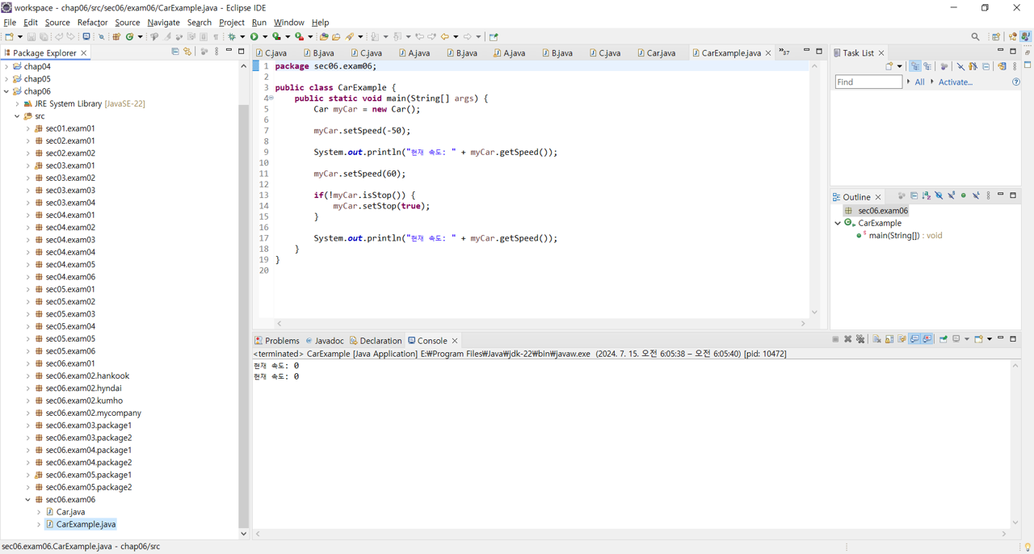
Task: Switch to the Declaration tab
Action: click(376, 341)
